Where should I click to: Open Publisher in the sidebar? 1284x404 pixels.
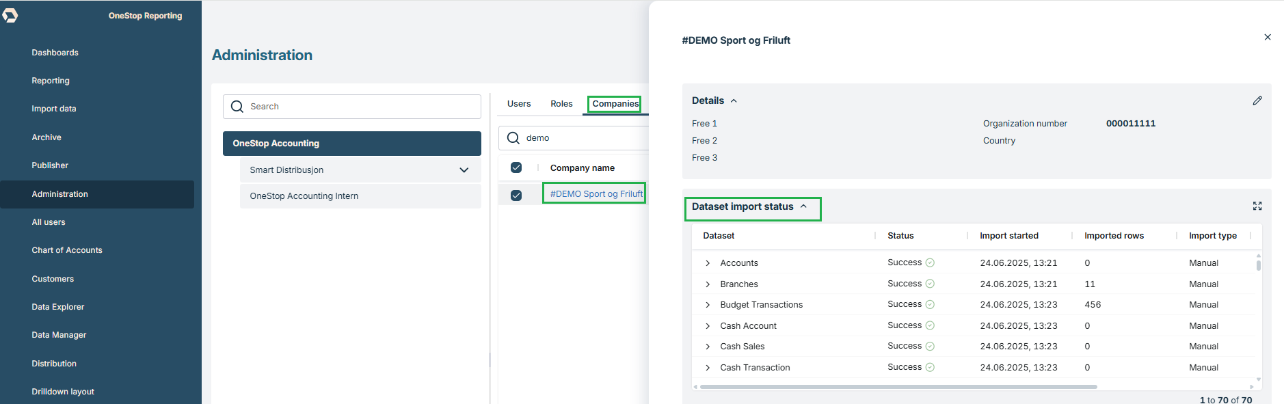50,165
